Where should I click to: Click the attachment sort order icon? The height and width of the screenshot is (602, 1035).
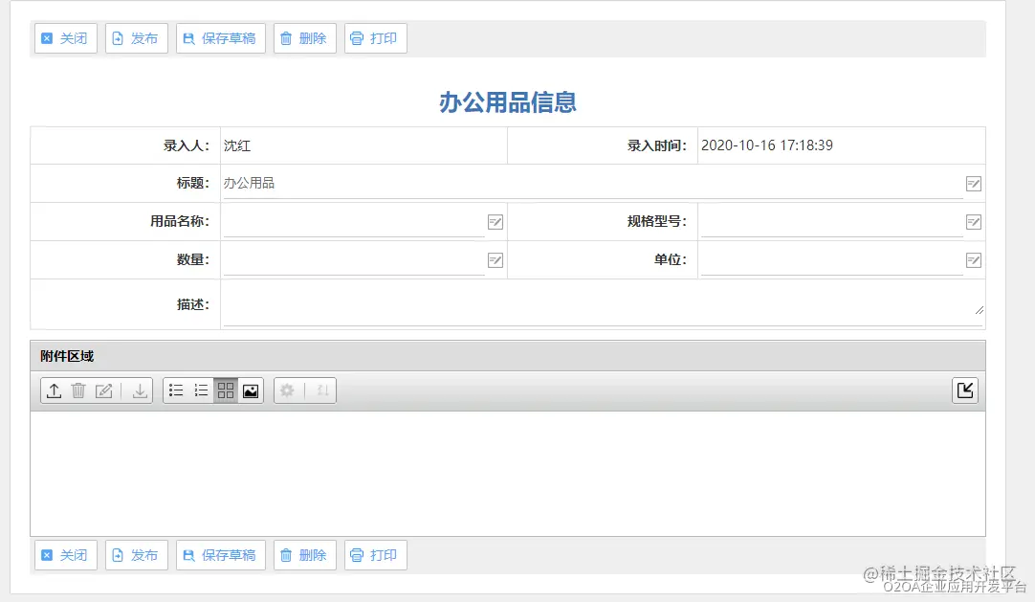pyautogui.click(x=322, y=390)
